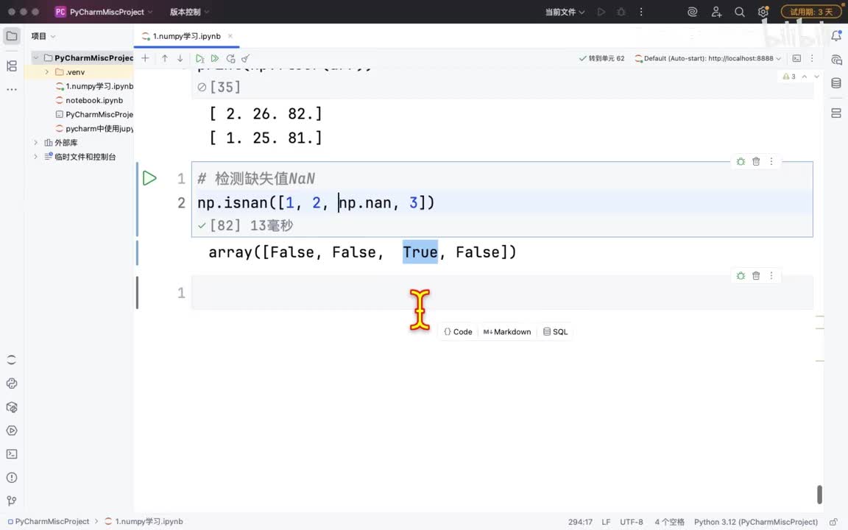Delete the np.isnan cell with trash icon
The height and width of the screenshot is (530, 848).
[x=756, y=161]
